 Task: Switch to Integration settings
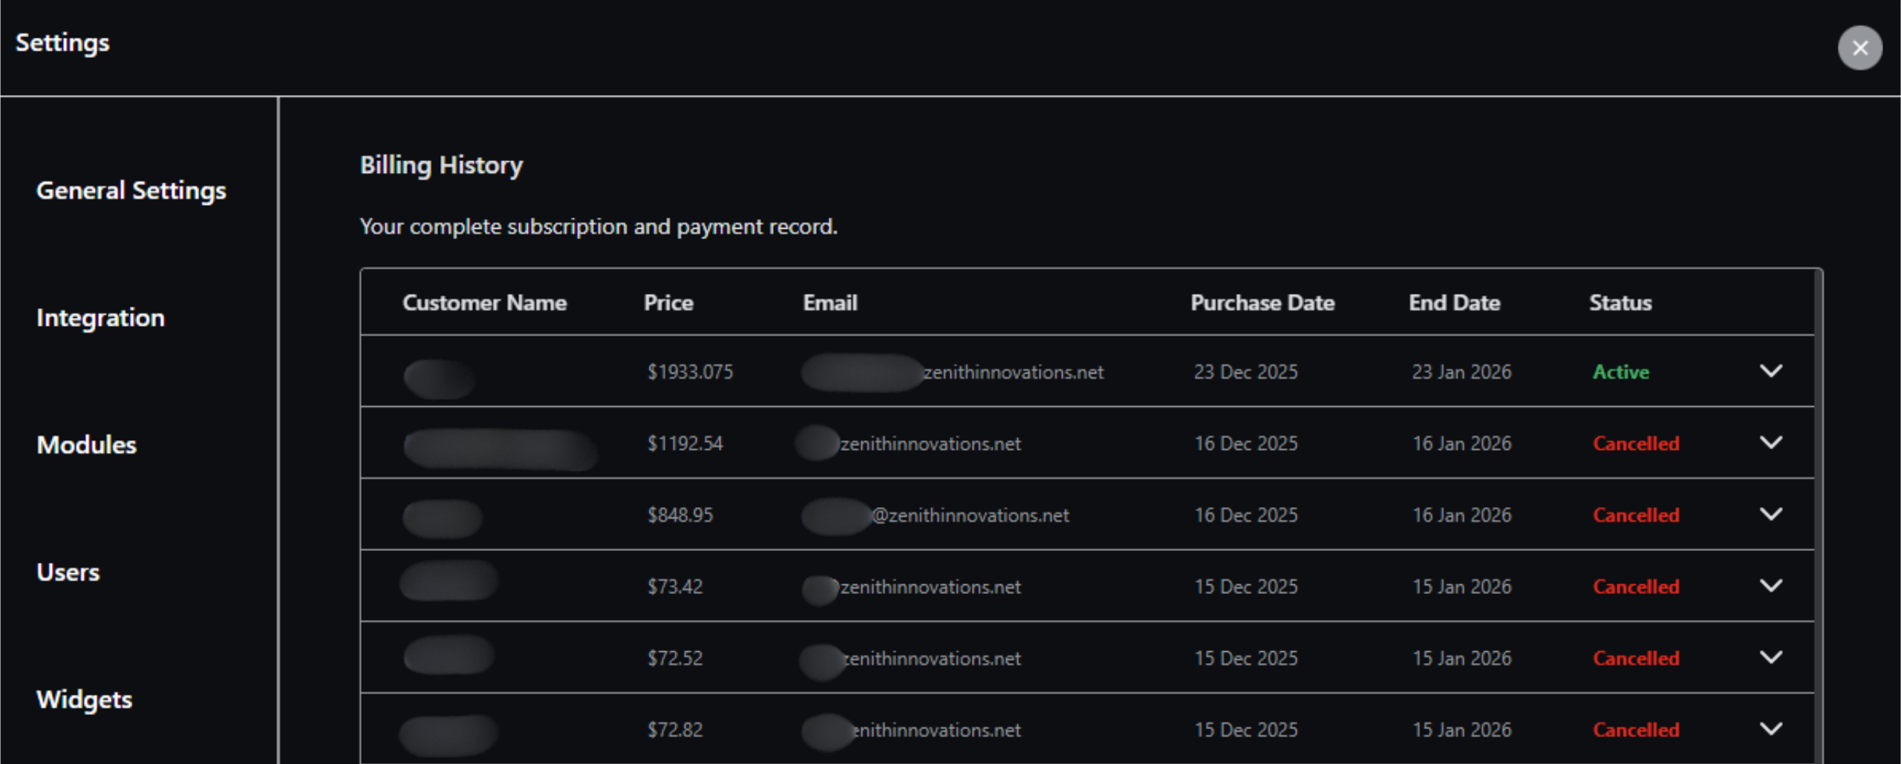[100, 318]
